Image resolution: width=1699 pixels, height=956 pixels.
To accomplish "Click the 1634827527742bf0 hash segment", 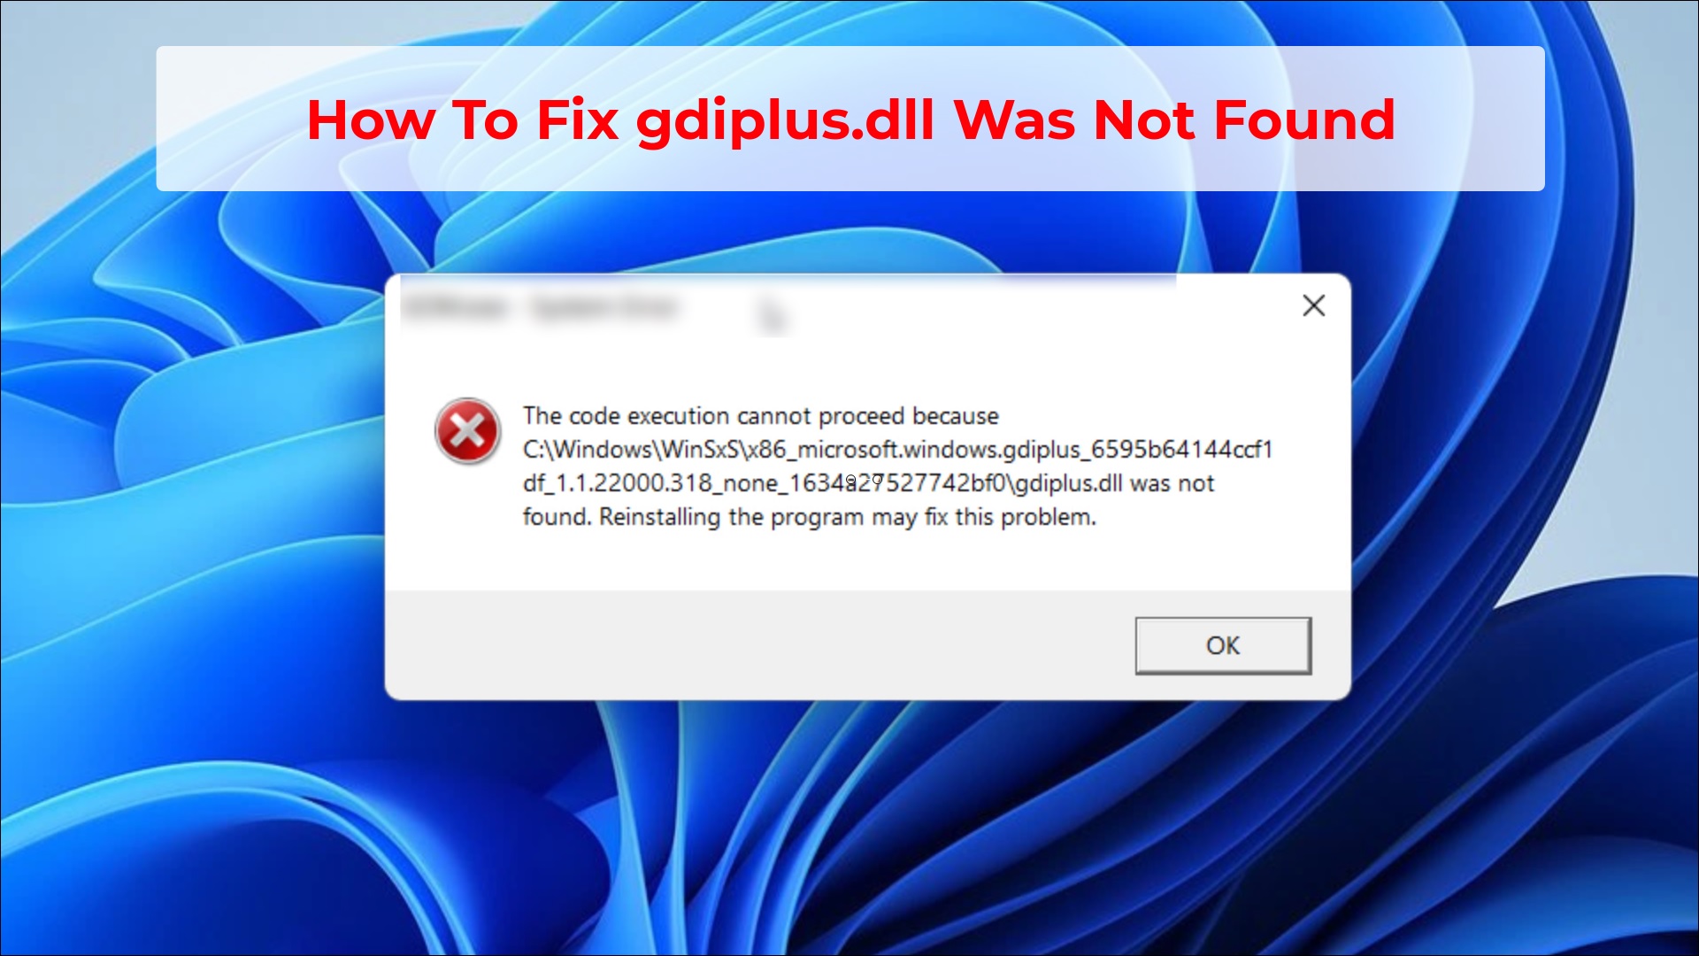I will (897, 483).
